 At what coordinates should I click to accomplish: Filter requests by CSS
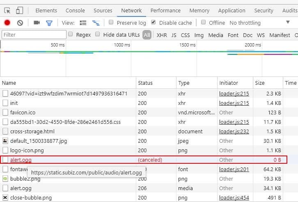[185, 35]
